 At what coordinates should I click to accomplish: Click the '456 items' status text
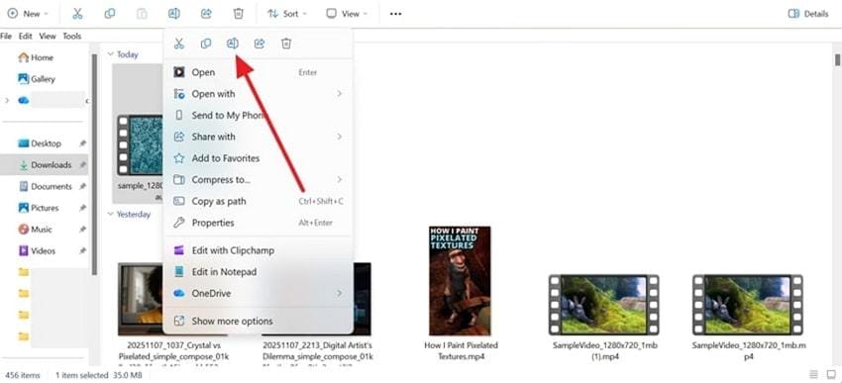tap(23, 375)
